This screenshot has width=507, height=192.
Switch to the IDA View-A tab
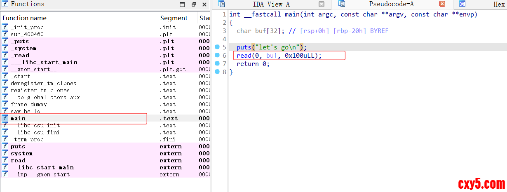(271, 4)
